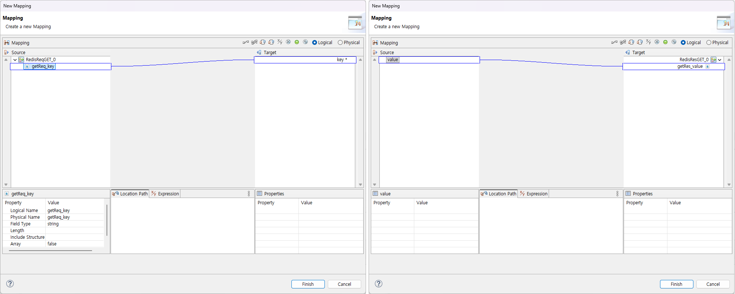Open the Expression tab in the left window
The image size is (735, 294).
point(165,194)
